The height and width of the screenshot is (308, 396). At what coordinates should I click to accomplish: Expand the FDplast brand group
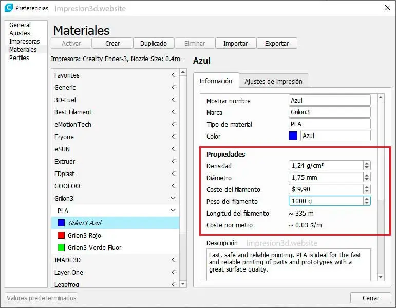click(173, 174)
